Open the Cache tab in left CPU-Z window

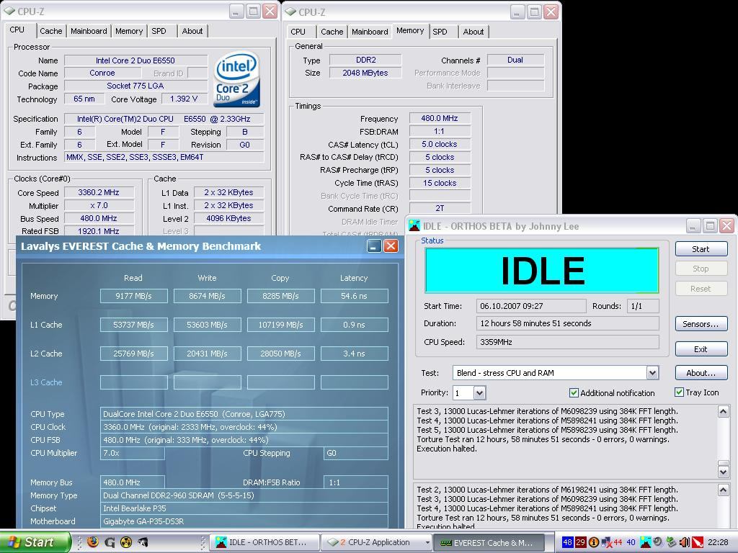[x=51, y=31]
